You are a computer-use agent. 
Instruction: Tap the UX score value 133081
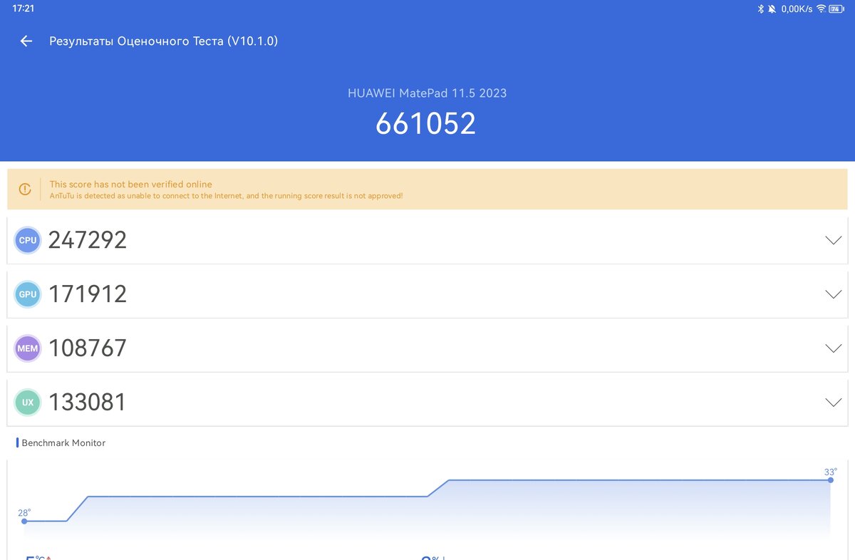88,403
